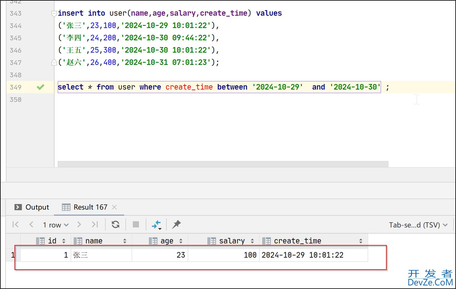Click the id column sort arrows
Viewport: 456px width, 289px height.
point(64,241)
